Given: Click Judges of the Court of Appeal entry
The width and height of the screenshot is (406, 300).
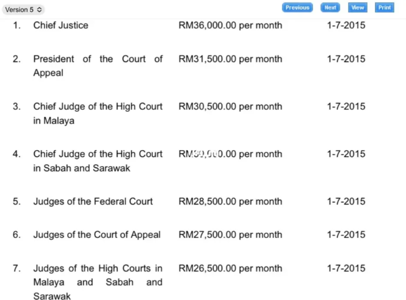Looking at the screenshot, I should click(x=97, y=235).
